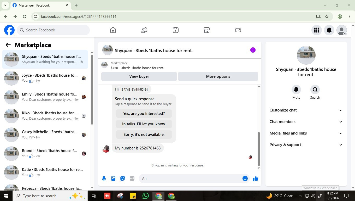Image resolution: width=355 pixels, height=201 pixels.
Task: Click the sender avatar beside the number message
Action: [106, 149]
